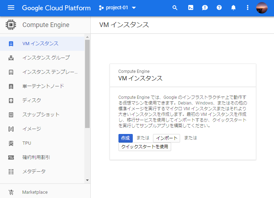Click the sidebar scrollbar down arrow
Screen dimensions: 274x198
click(88, 180)
